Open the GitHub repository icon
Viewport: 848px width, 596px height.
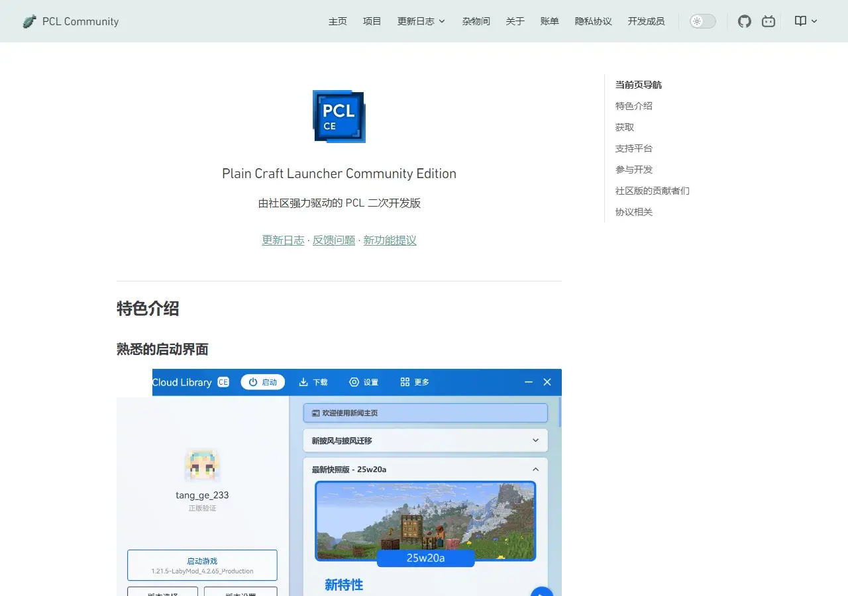[x=745, y=21]
